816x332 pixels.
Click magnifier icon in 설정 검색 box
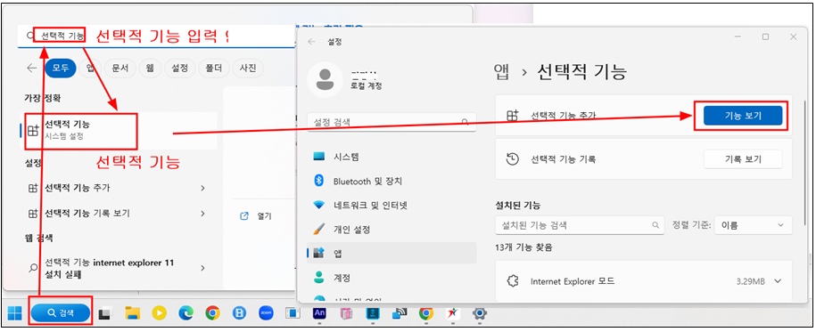[466, 122]
